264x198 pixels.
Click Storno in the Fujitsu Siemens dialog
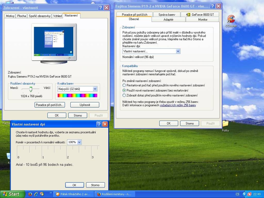point(189,123)
